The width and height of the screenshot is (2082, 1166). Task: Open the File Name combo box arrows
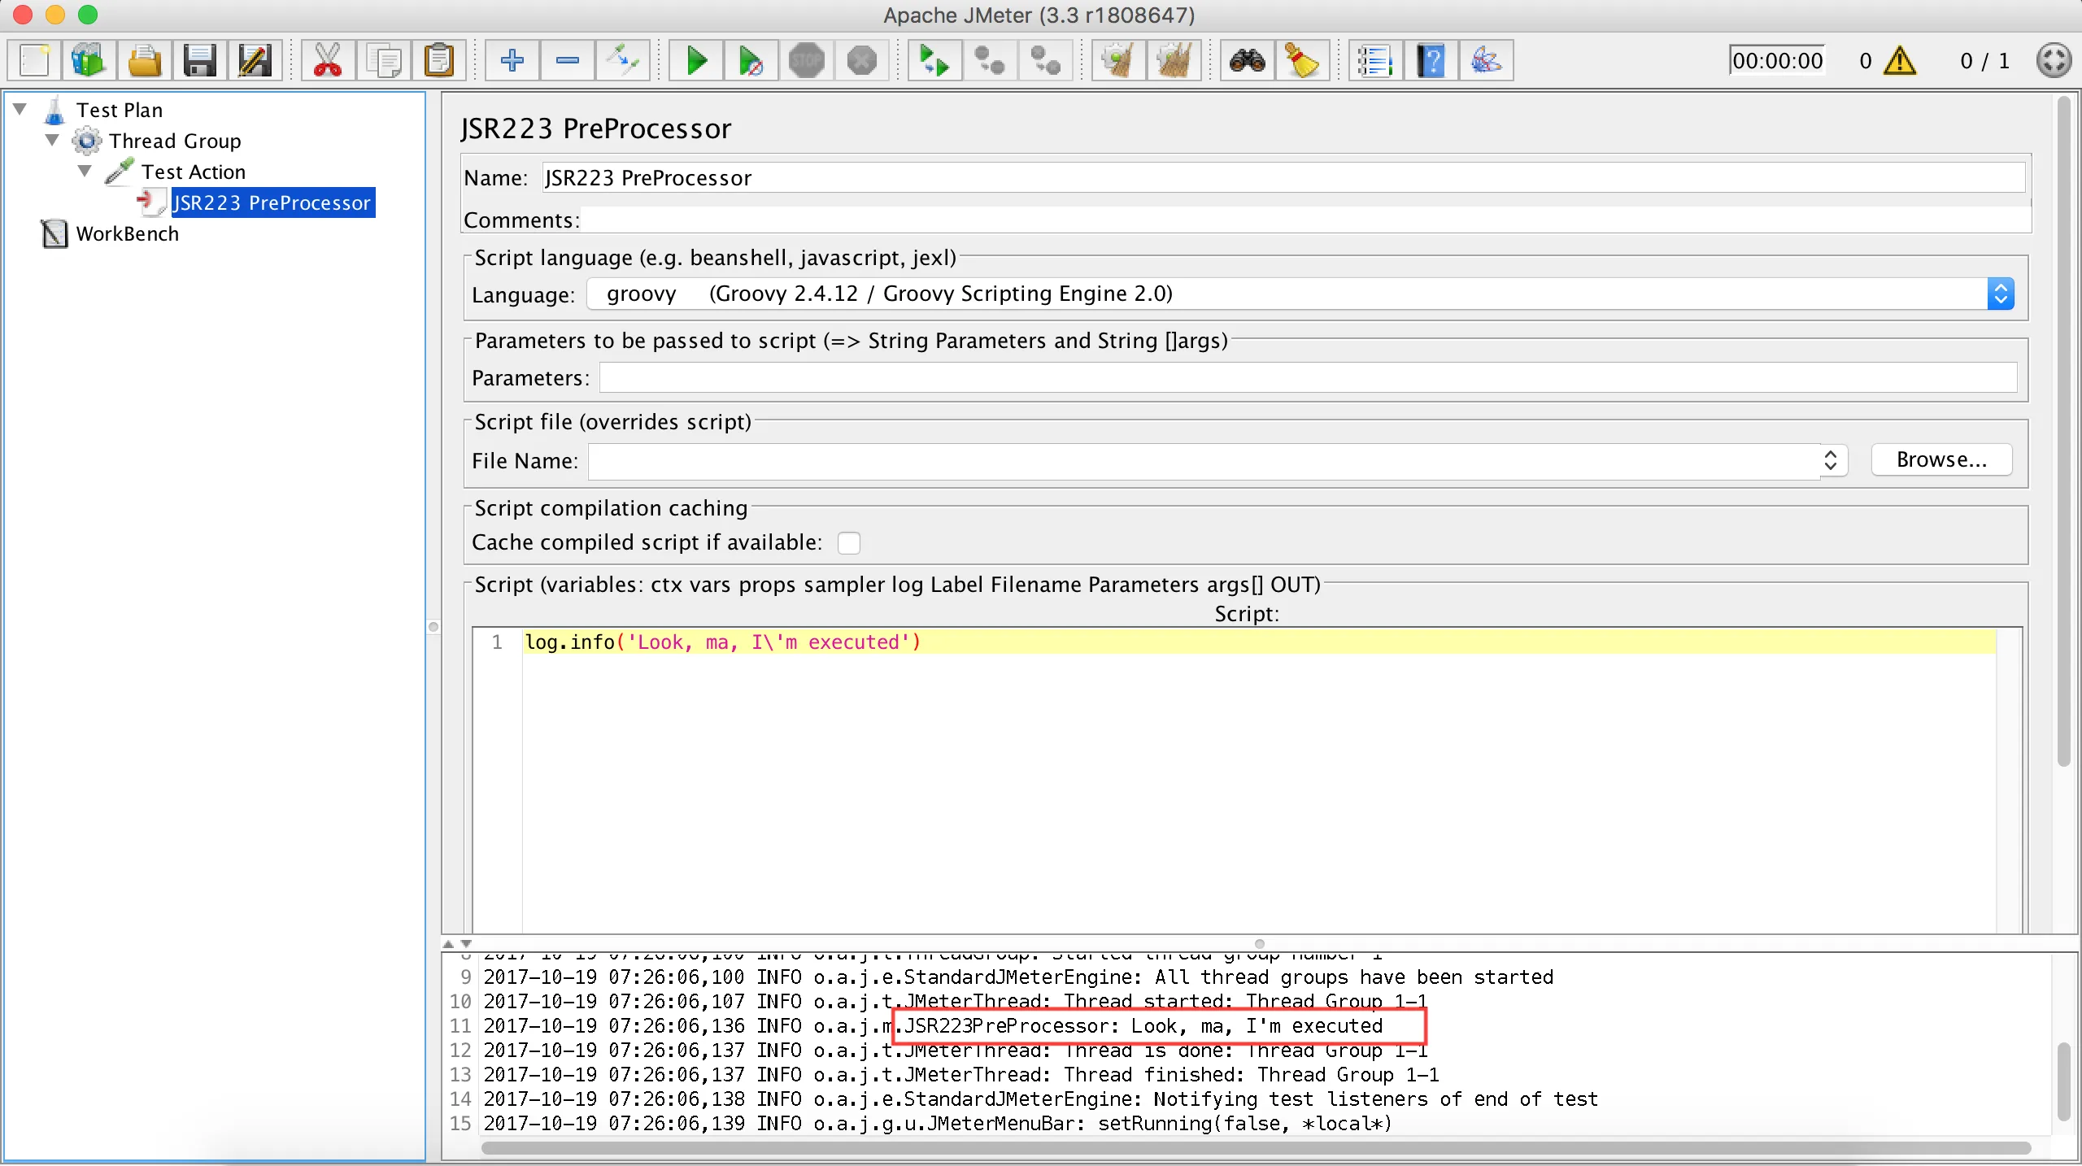click(x=1831, y=460)
